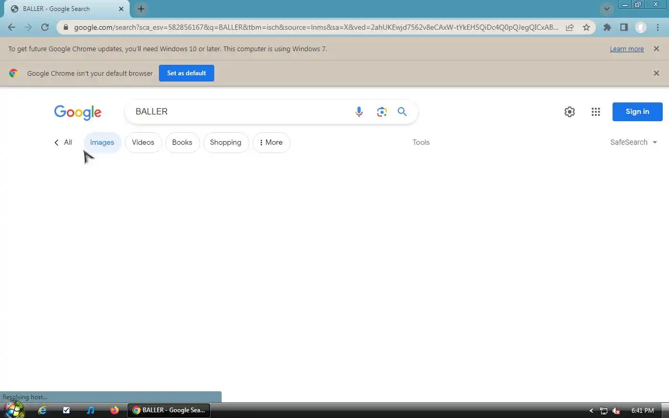The width and height of the screenshot is (669, 418).
Task: Close the BALLER - Google Search tab
Action: click(x=121, y=9)
